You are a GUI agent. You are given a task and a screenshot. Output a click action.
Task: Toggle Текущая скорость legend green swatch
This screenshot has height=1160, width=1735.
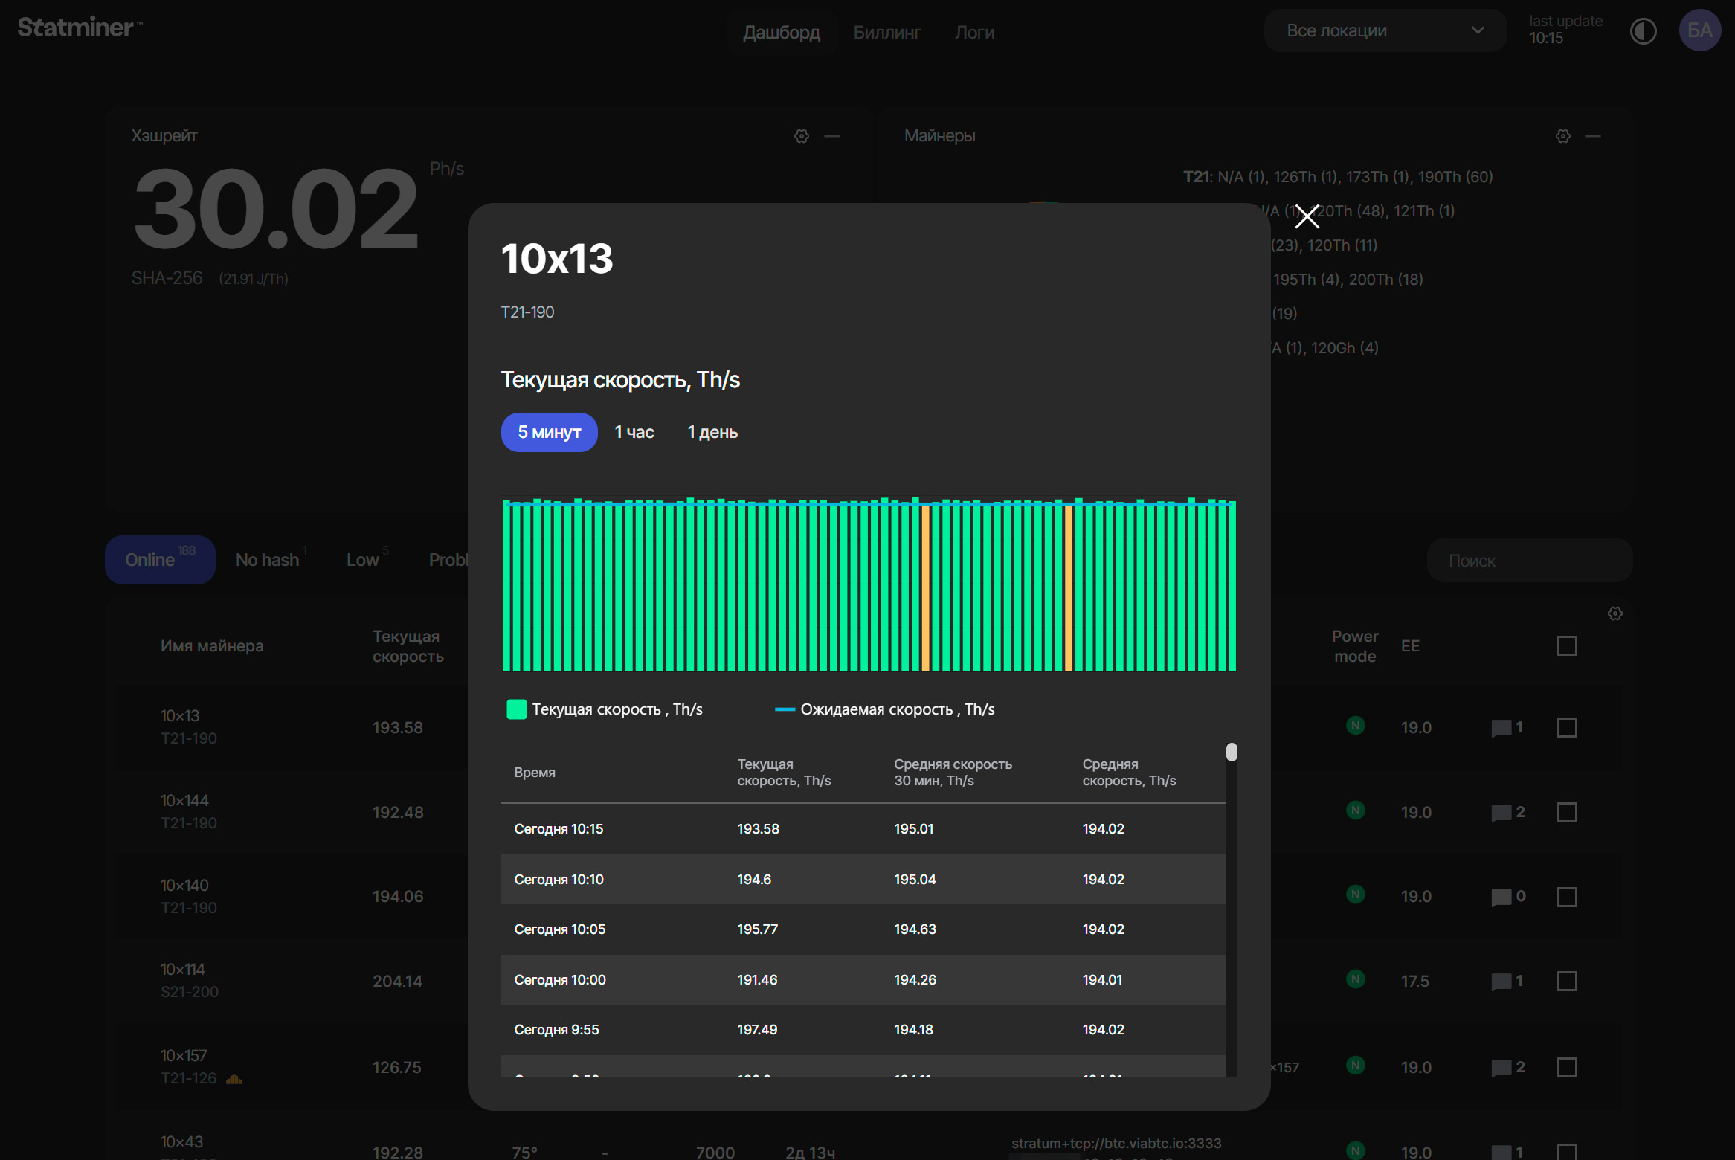pyautogui.click(x=516, y=709)
